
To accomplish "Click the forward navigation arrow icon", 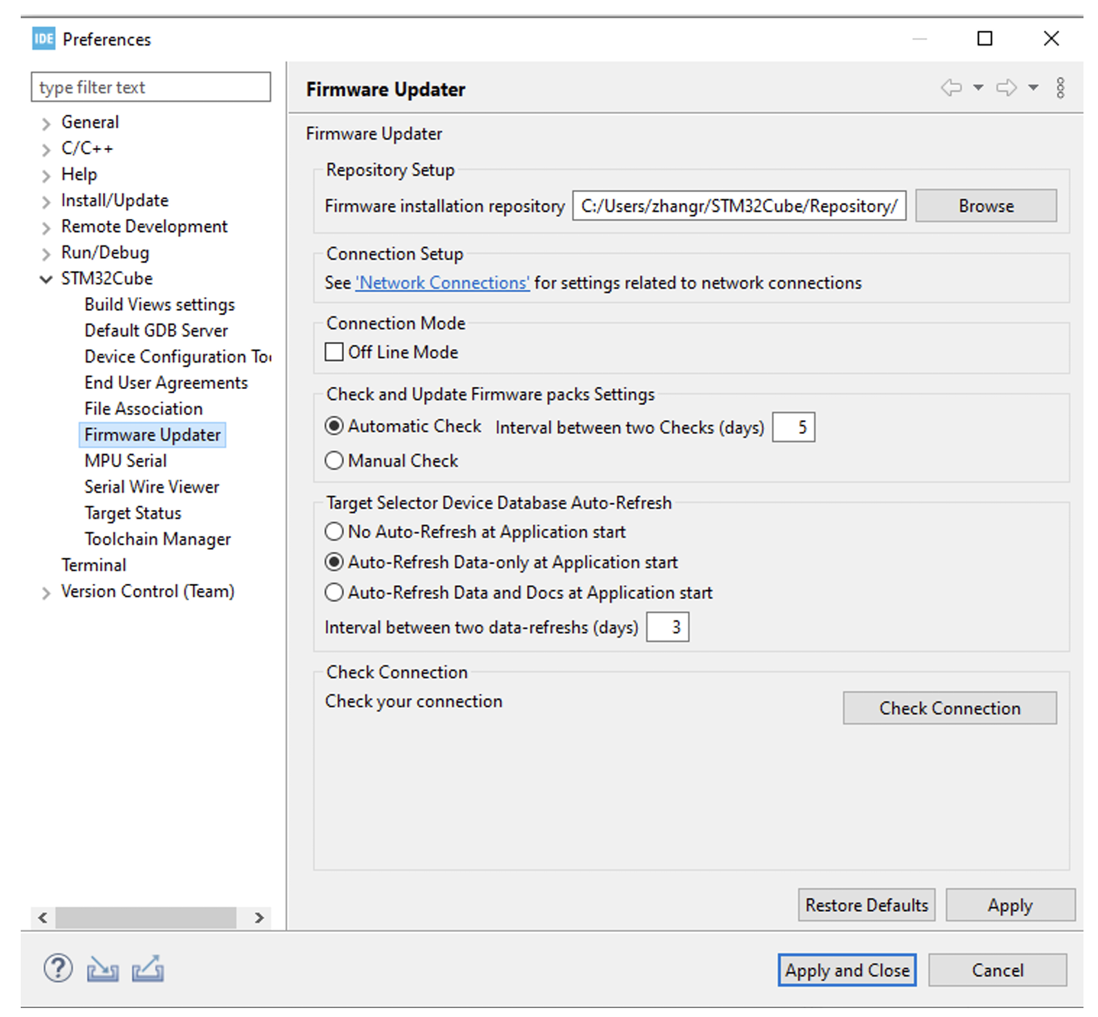I will (x=1006, y=88).
